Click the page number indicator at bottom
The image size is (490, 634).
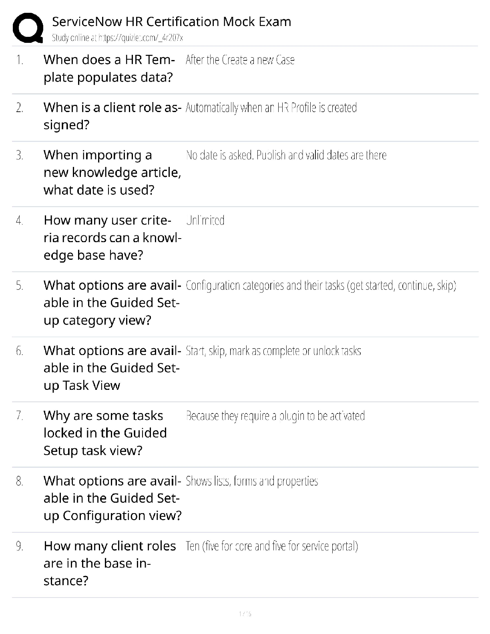click(245, 614)
